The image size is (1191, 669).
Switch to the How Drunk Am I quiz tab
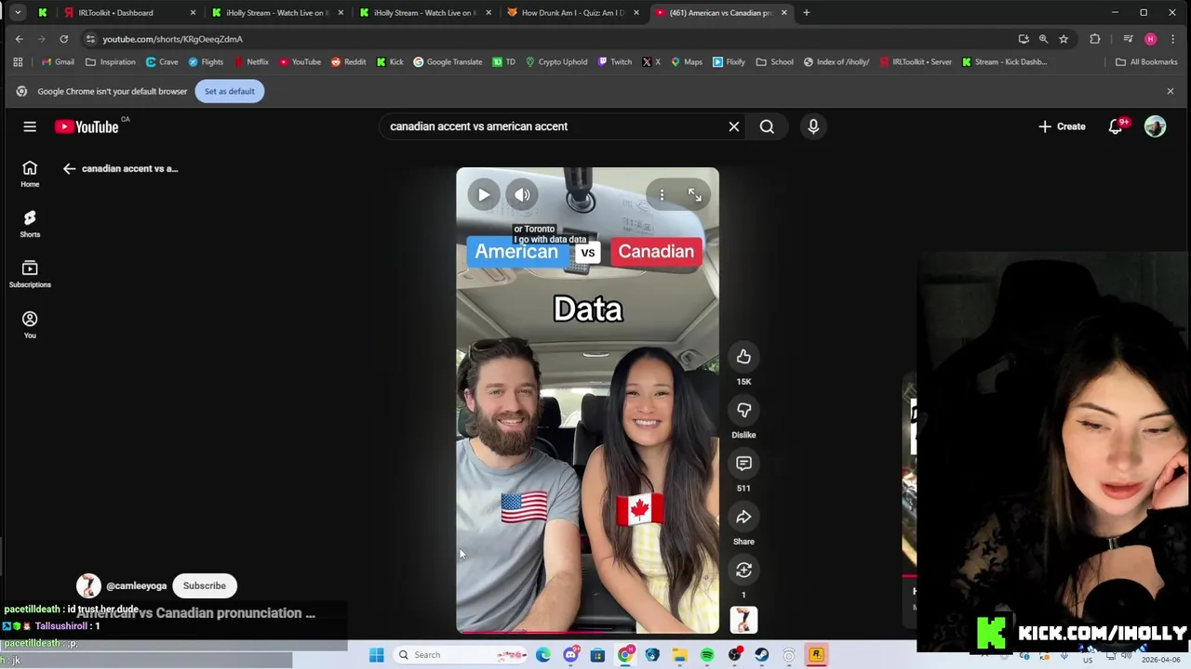(x=573, y=13)
